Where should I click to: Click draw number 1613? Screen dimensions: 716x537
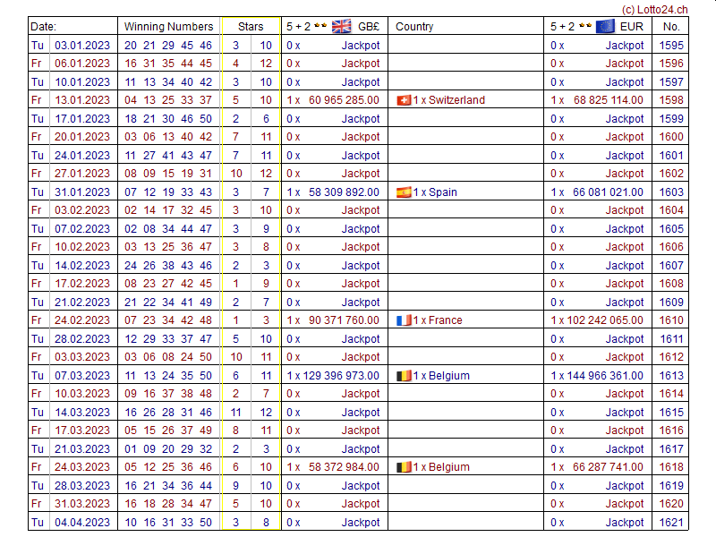tap(670, 376)
